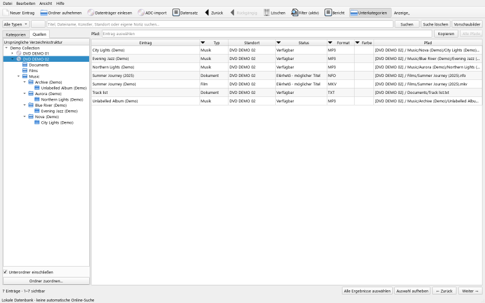
Task: Switch to the Quellen tab
Action: pos(39,35)
